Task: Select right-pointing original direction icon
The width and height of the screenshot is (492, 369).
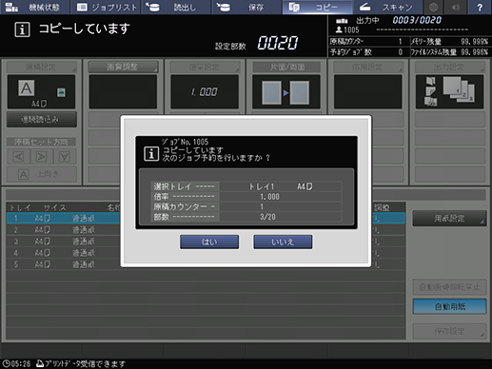Action: (42, 157)
